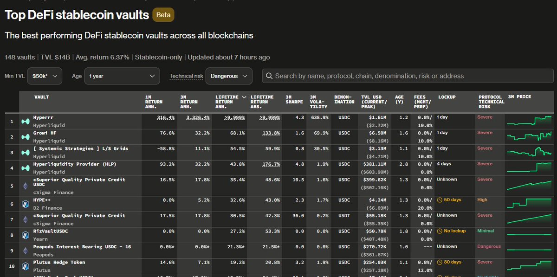The width and height of the screenshot is (557, 277).
Task: Select the Peapods icon on row 9
Action: (x=26, y=250)
